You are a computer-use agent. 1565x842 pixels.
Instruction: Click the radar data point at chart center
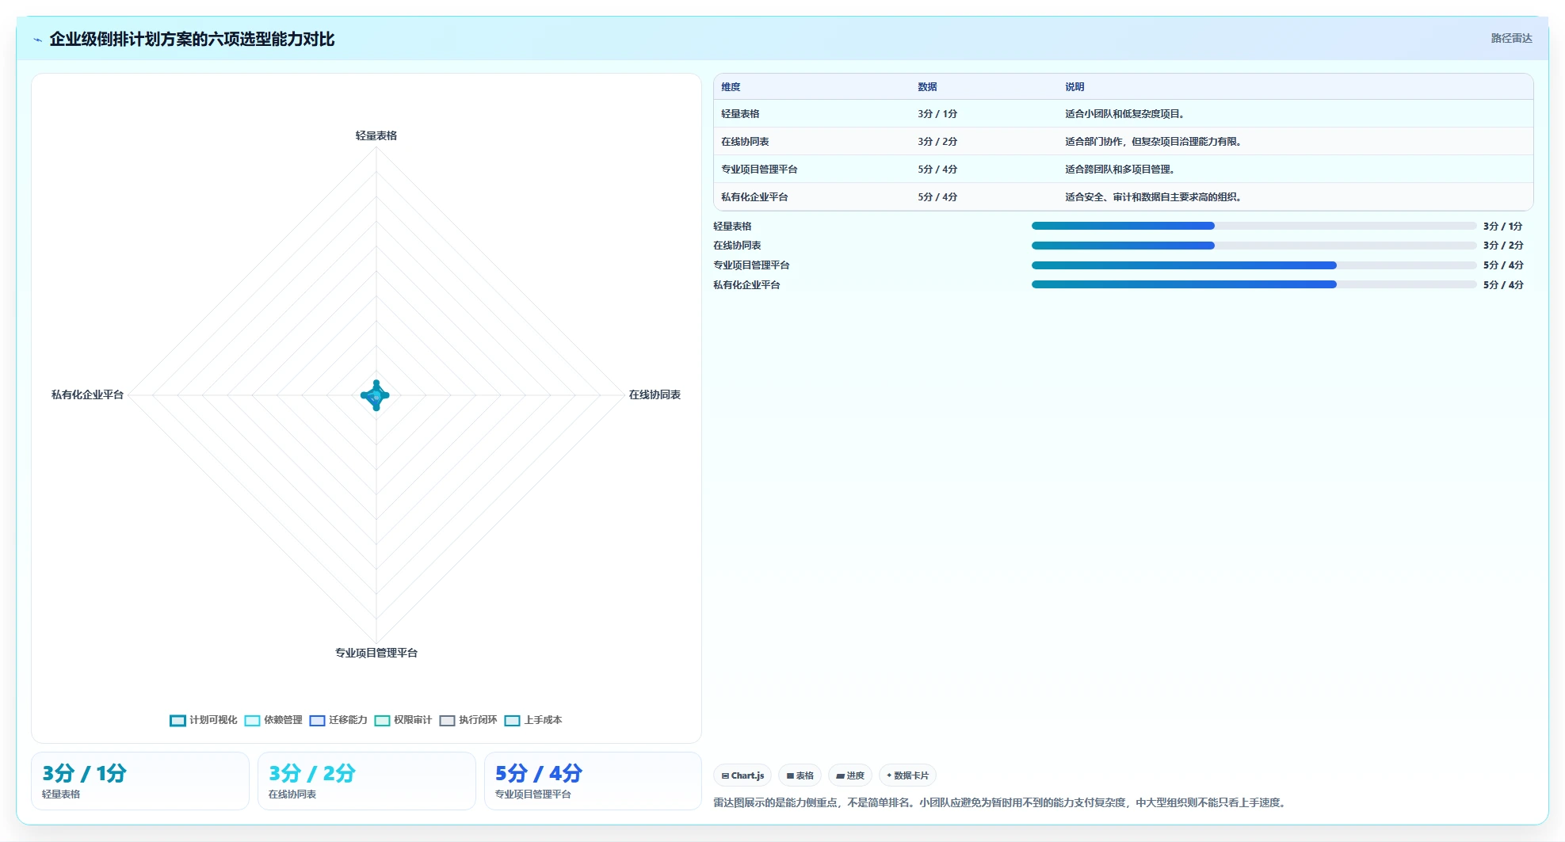[x=376, y=395]
